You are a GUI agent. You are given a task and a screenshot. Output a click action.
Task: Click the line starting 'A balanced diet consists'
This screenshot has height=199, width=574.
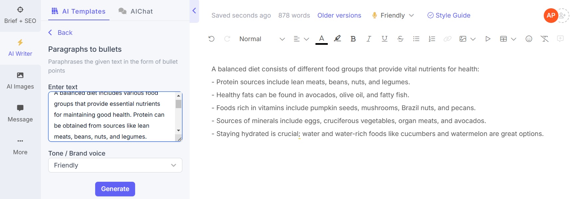point(345,69)
